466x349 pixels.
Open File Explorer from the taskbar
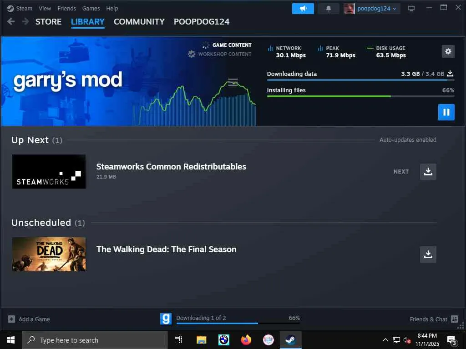click(201, 340)
